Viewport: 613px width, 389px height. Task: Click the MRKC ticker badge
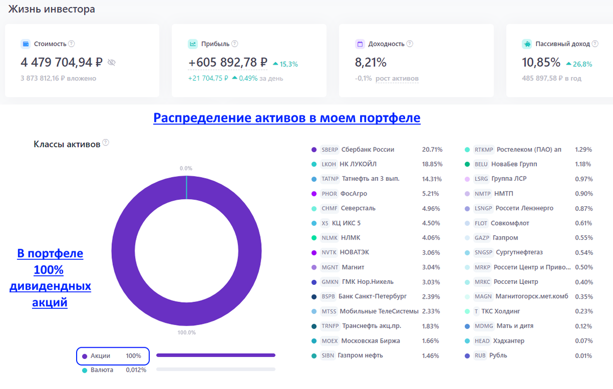point(483,282)
